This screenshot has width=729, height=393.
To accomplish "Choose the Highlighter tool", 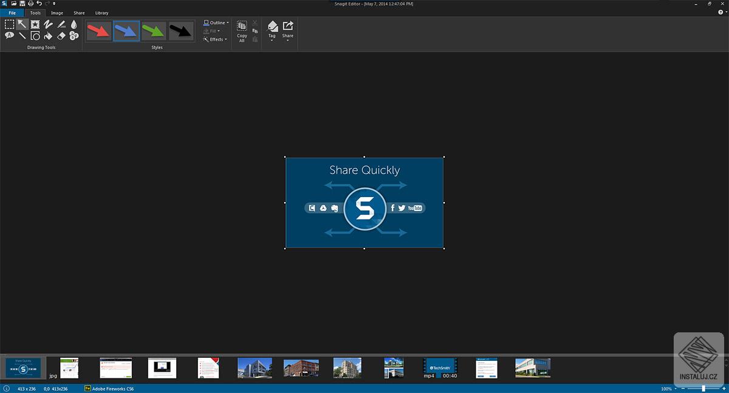I will tap(61, 24).
